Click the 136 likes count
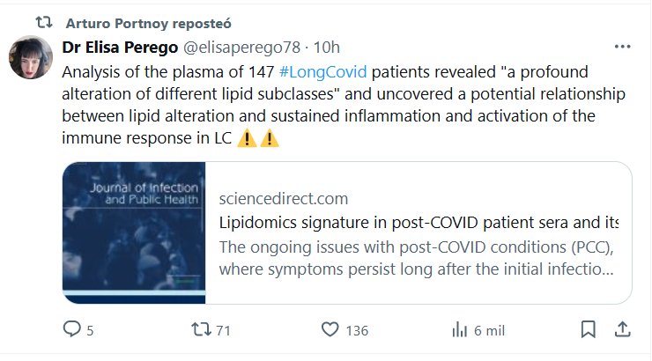Image resolution: width=652 pixels, height=361 pixels. [x=357, y=330]
